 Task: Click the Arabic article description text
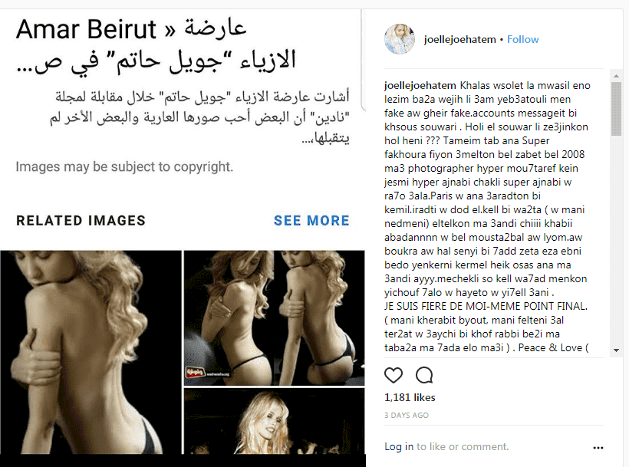(199, 117)
